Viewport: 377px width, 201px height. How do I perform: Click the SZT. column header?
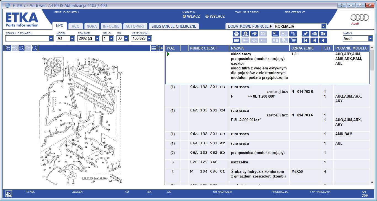click(x=328, y=48)
